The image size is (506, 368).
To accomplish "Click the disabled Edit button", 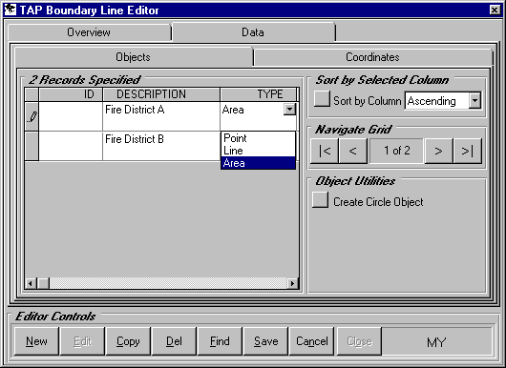I will [x=82, y=341].
